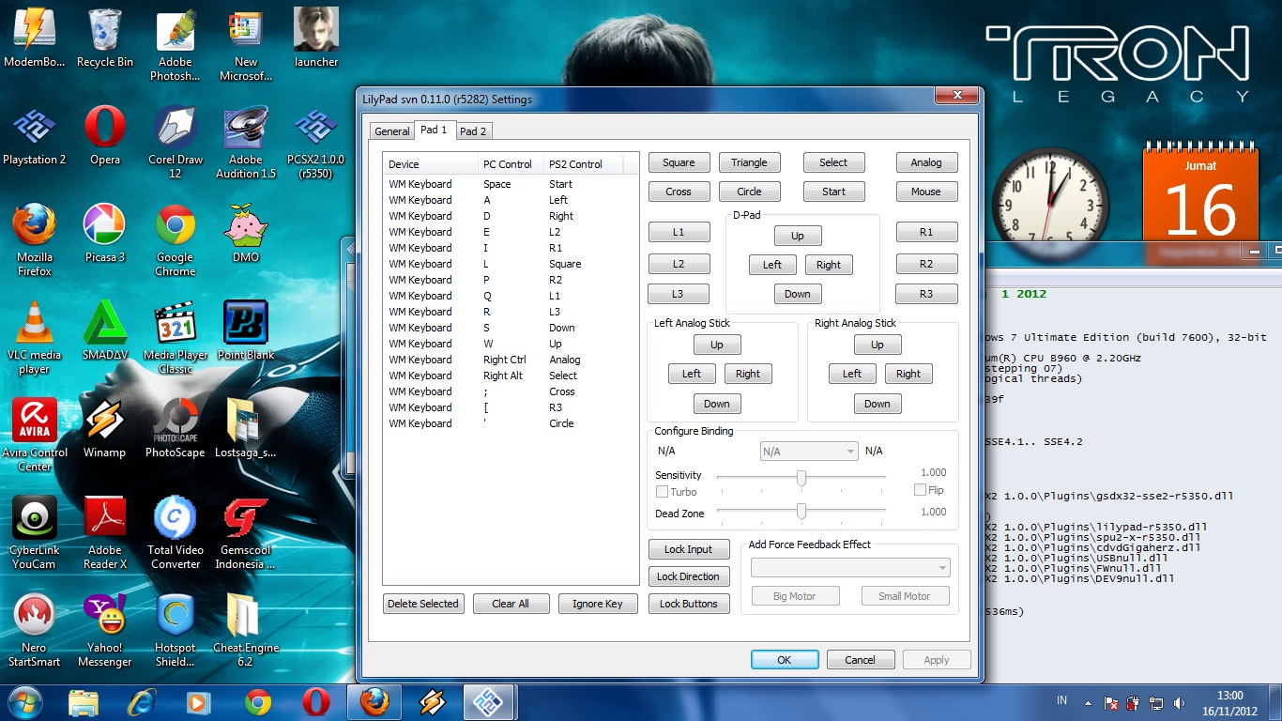Select the SMADAV desktop icon
The width and height of the screenshot is (1282, 721).
pos(105,331)
